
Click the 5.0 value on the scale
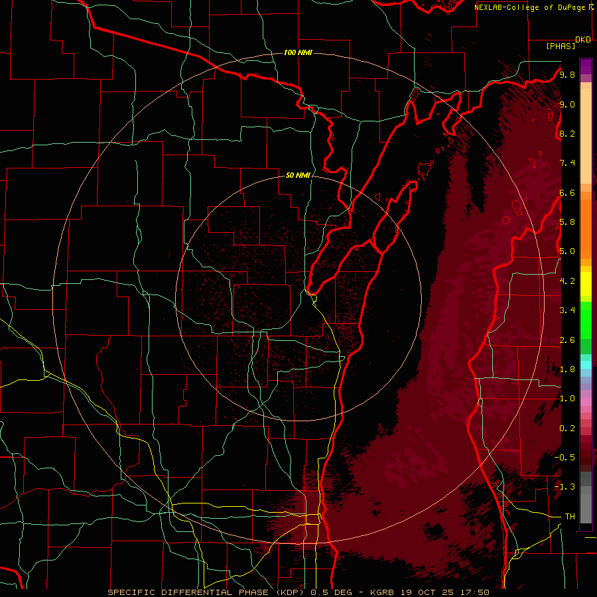(567, 251)
